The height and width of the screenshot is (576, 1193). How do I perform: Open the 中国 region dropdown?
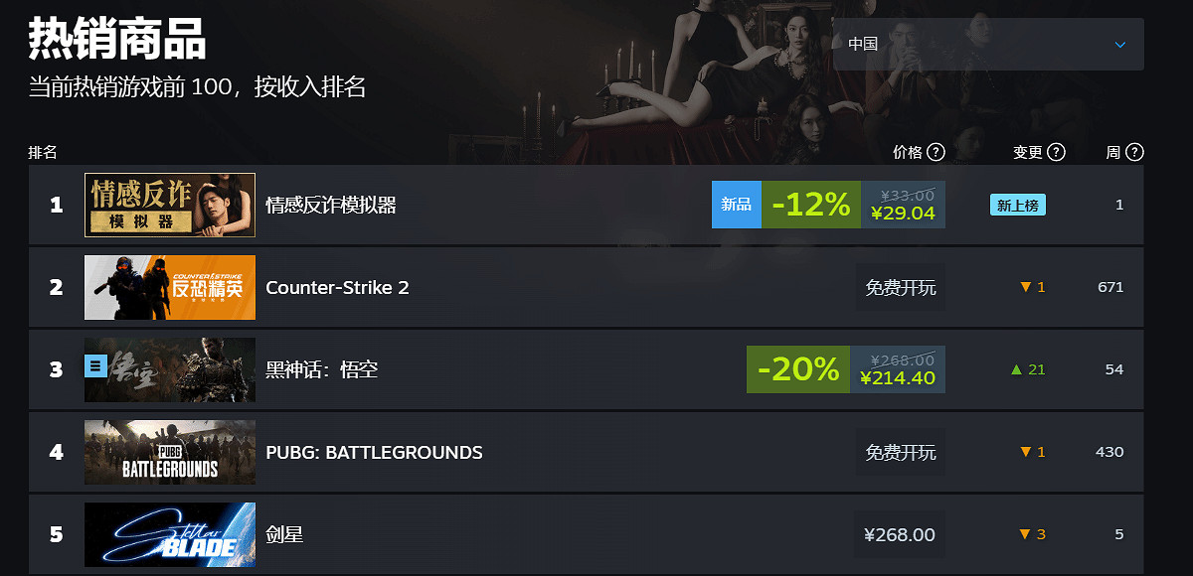tap(987, 45)
